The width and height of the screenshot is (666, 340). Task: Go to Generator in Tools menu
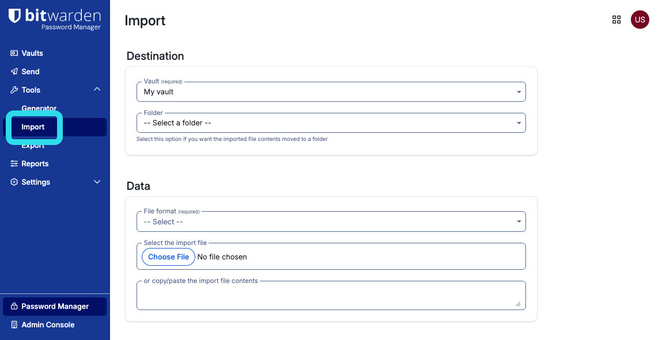tap(39, 108)
